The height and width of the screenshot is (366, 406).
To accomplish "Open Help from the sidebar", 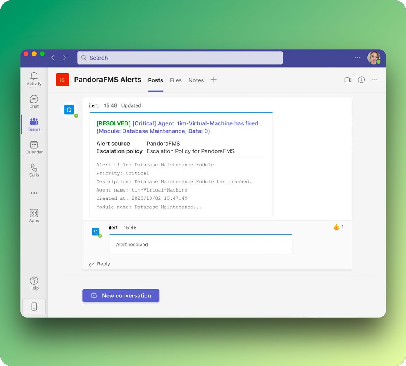I will coord(34,284).
